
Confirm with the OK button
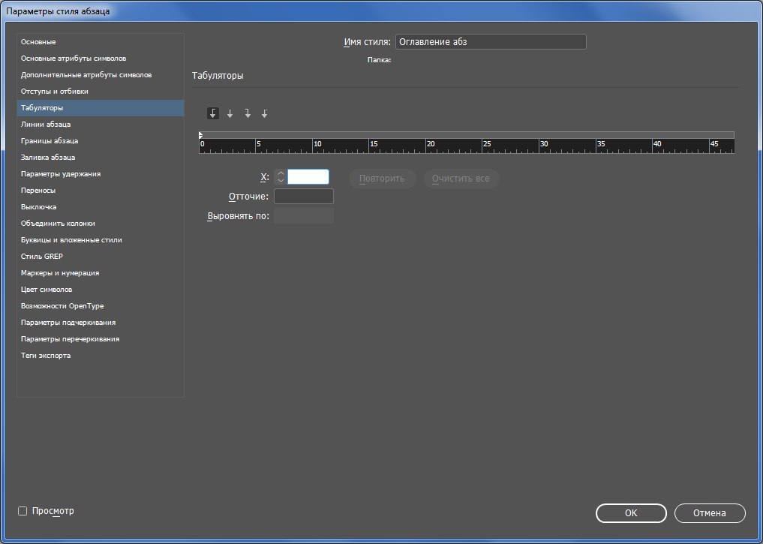tap(631, 513)
